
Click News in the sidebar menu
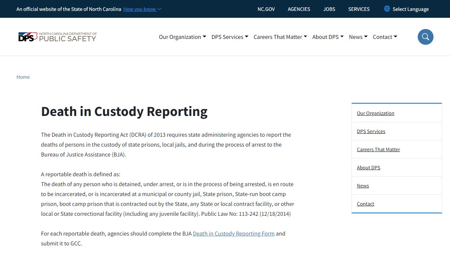click(363, 185)
